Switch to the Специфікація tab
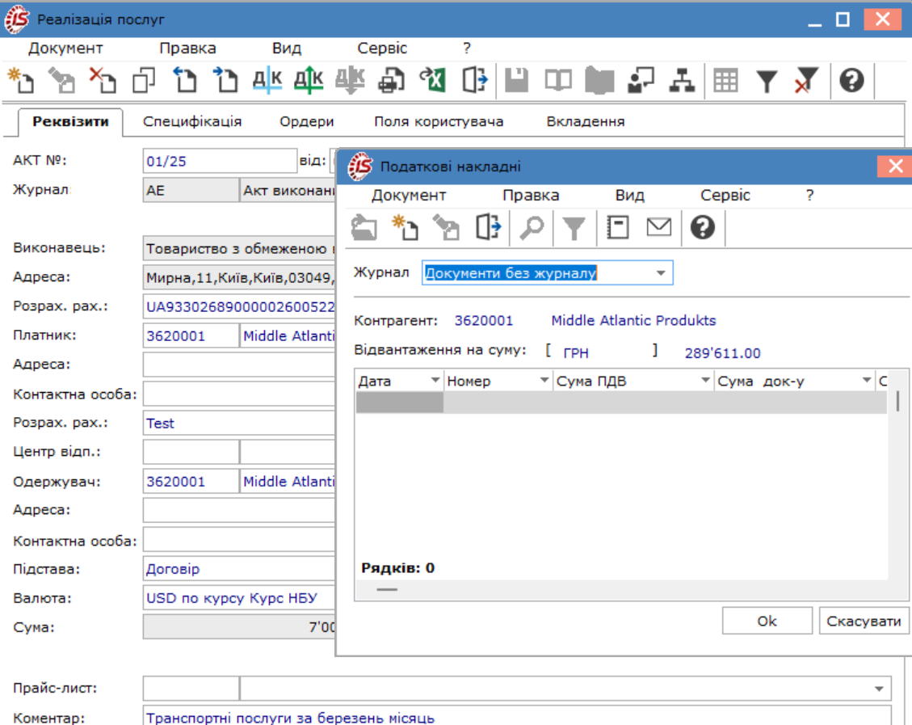The width and height of the screenshot is (912, 725). pos(192,121)
